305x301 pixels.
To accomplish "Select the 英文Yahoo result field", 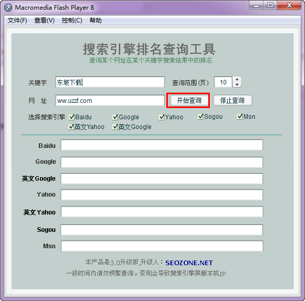I will coord(162,212).
